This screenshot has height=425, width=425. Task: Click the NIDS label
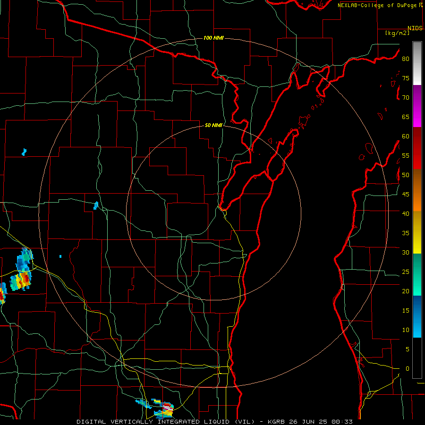click(x=415, y=28)
